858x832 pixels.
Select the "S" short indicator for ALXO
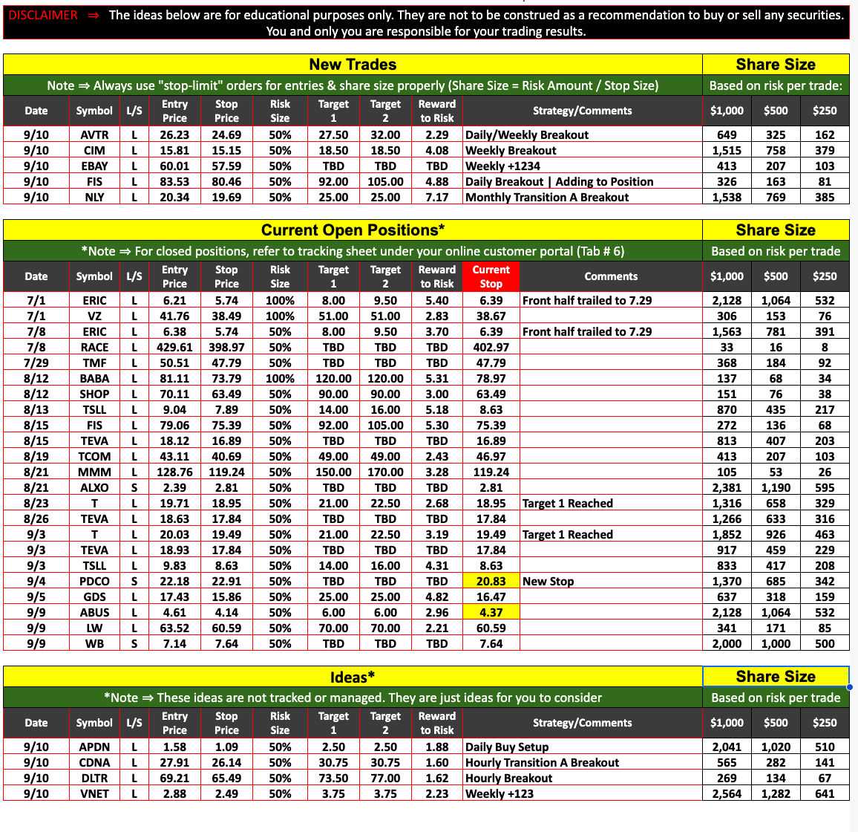[134, 488]
